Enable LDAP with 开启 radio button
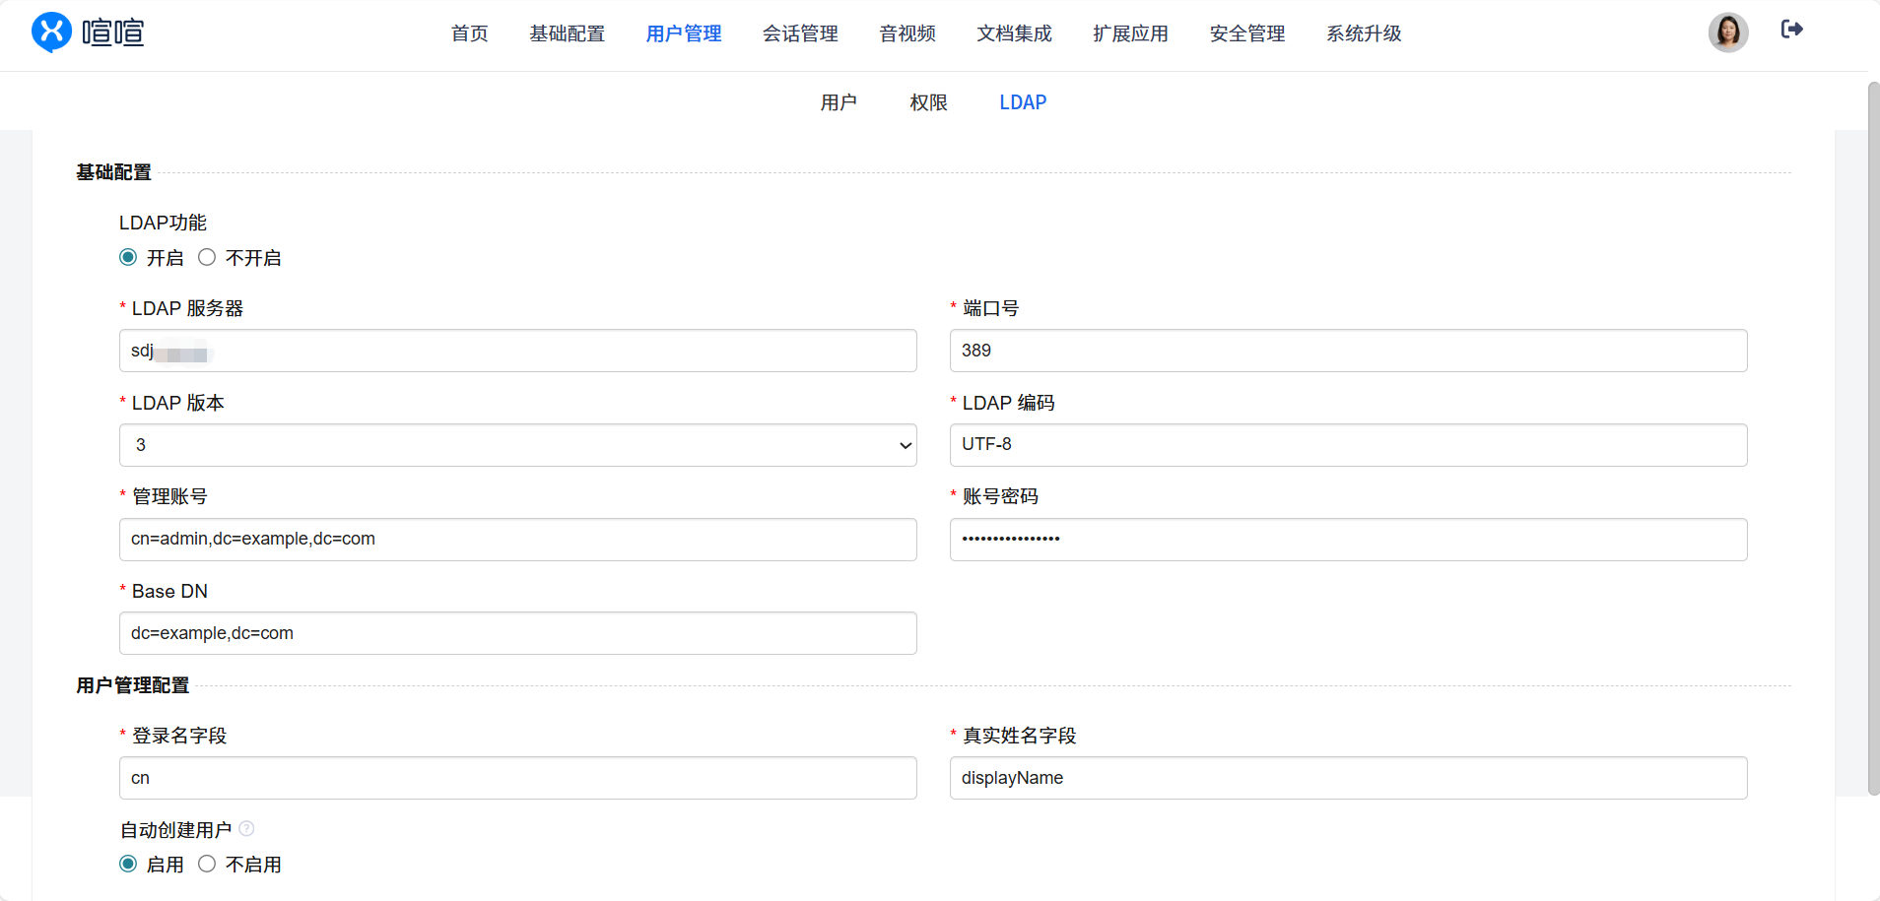This screenshot has height=901, width=1880. (x=128, y=258)
